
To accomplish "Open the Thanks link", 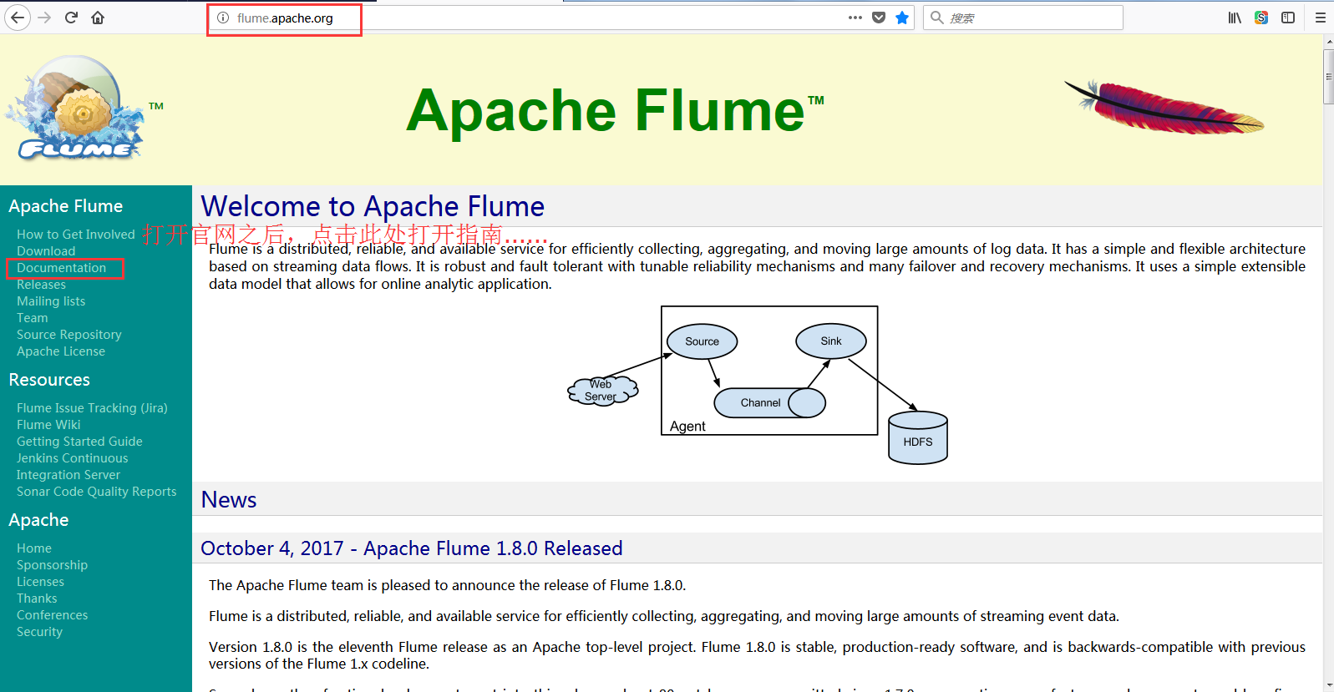I will [37, 599].
